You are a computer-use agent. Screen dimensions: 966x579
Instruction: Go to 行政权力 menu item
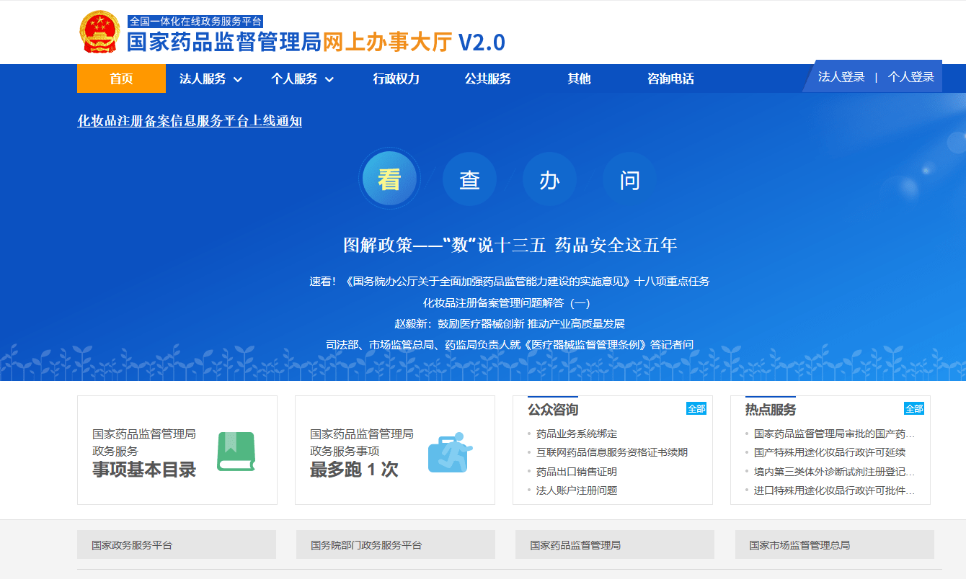point(396,78)
